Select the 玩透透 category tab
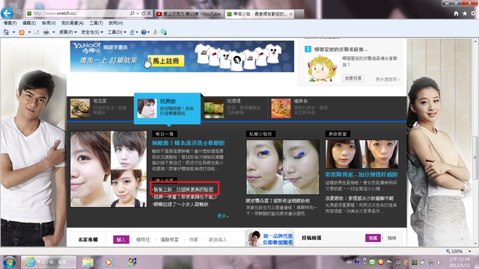Viewport: 479px width, 269px height. click(x=234, y=108)
